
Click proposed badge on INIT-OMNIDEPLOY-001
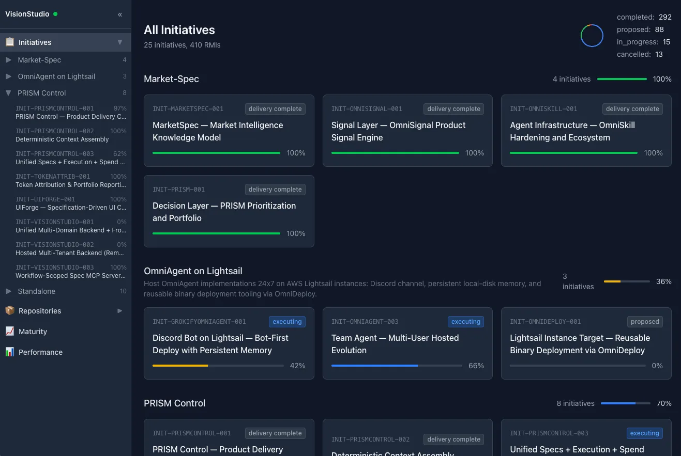(x=645, y=322)
